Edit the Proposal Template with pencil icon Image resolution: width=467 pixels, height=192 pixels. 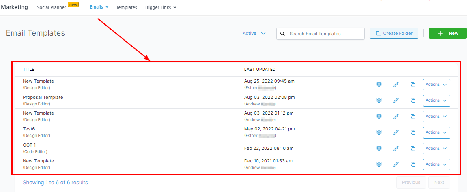[396, 100]
